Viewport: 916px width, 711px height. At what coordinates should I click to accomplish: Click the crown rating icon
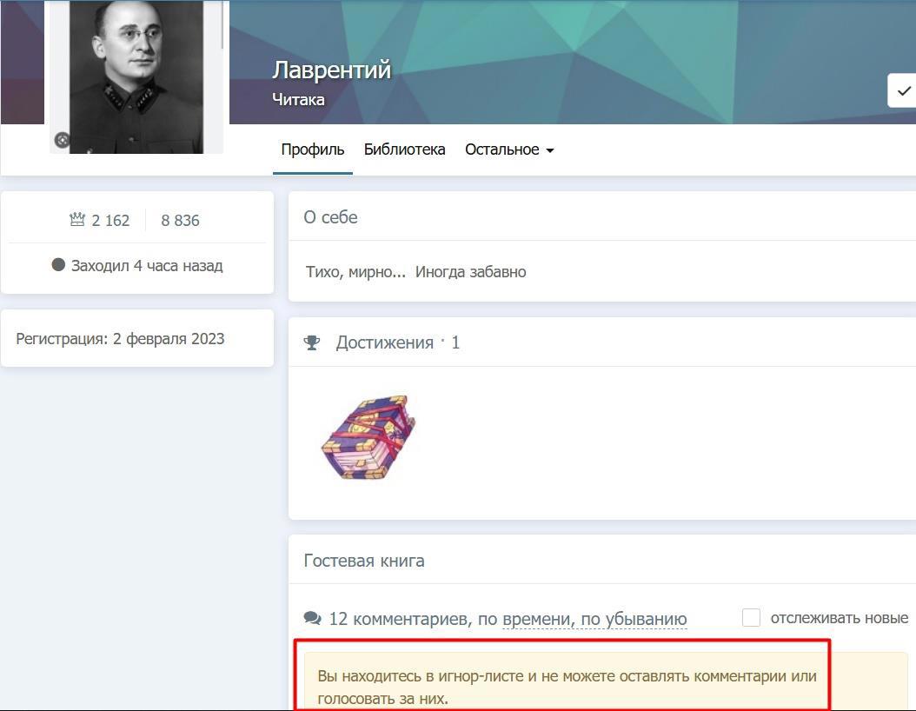(x=77, y=219)
